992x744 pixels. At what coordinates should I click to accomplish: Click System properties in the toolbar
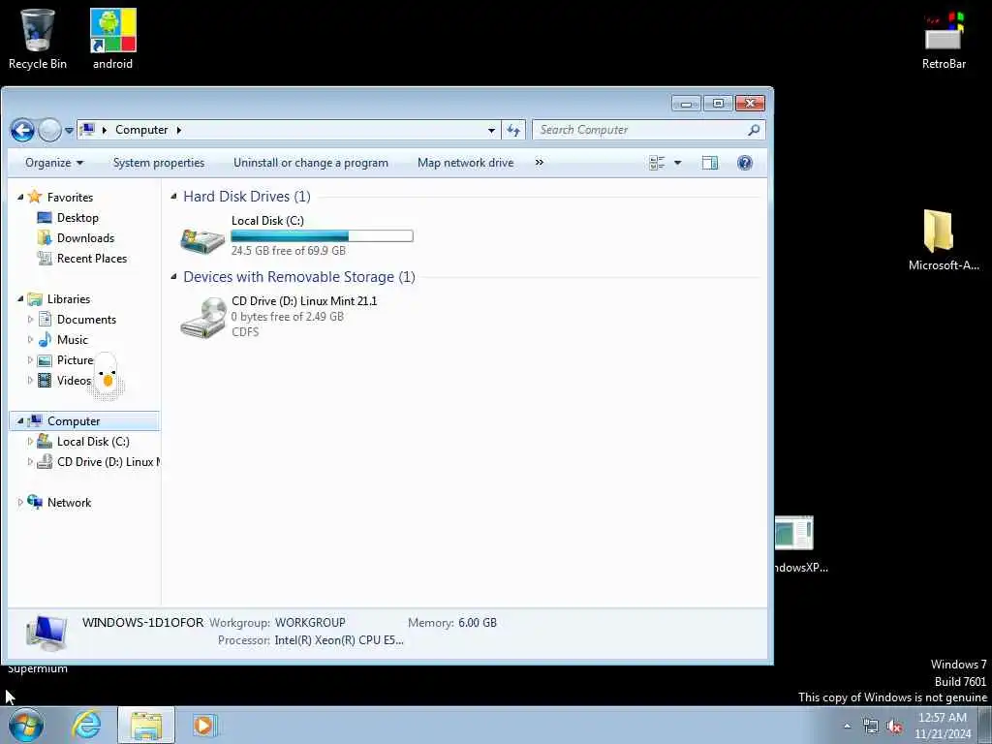click(159, 163)
